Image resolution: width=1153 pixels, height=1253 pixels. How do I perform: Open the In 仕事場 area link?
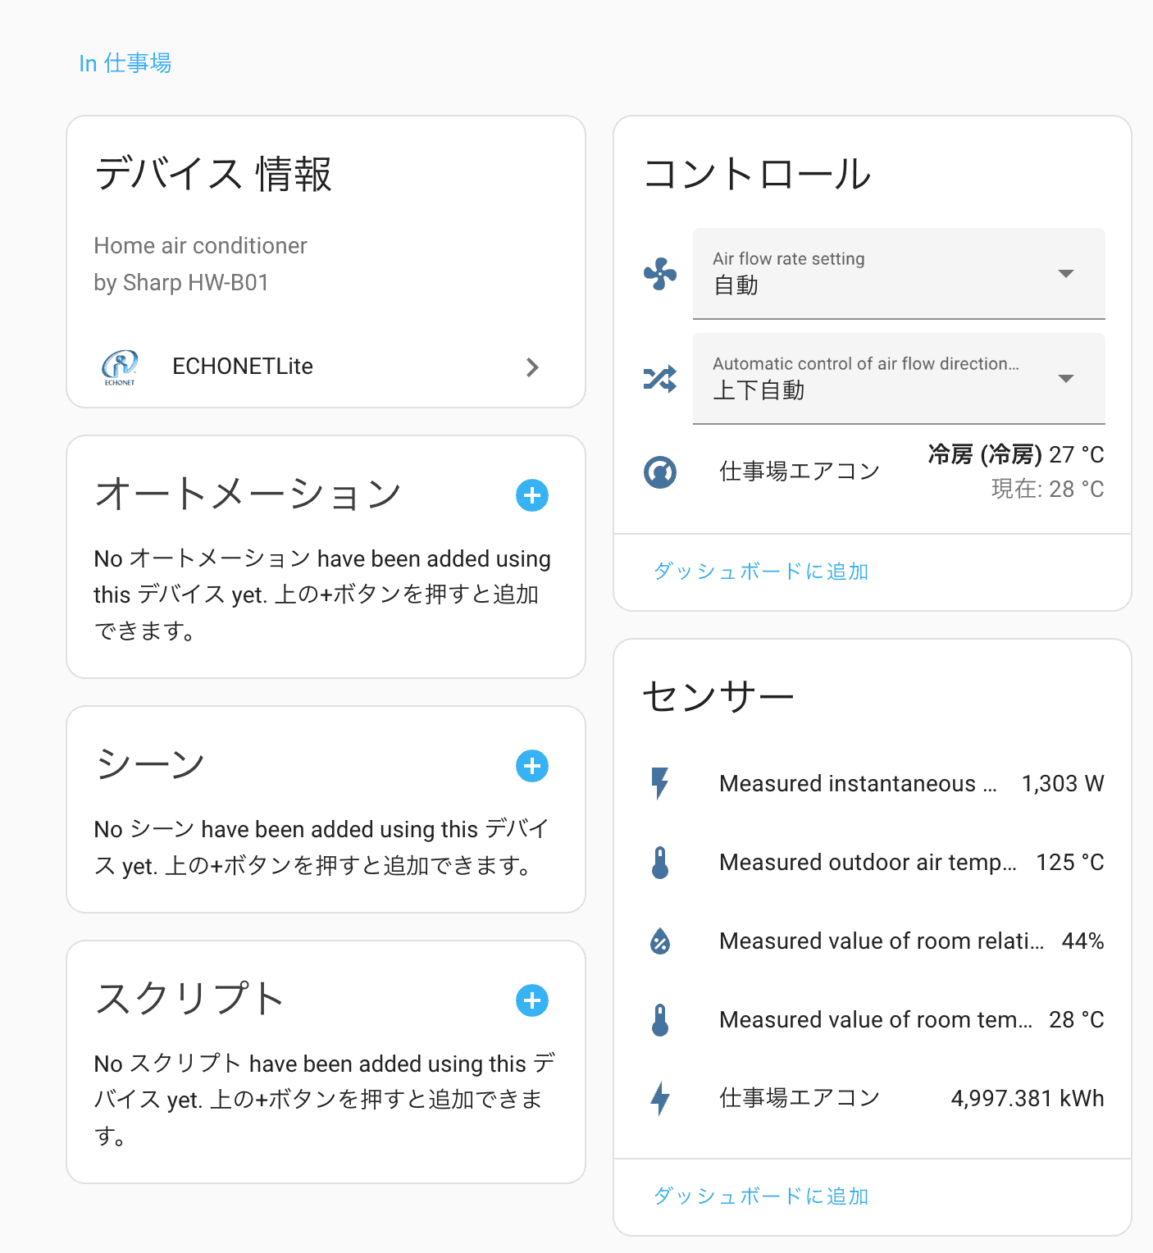point(125,63)
